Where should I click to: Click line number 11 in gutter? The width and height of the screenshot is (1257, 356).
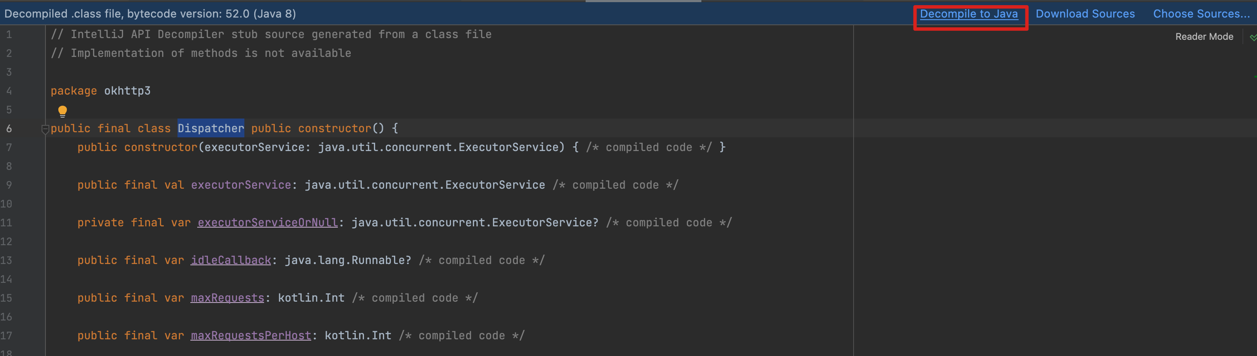pyautogui.click(x=6, y=222)
